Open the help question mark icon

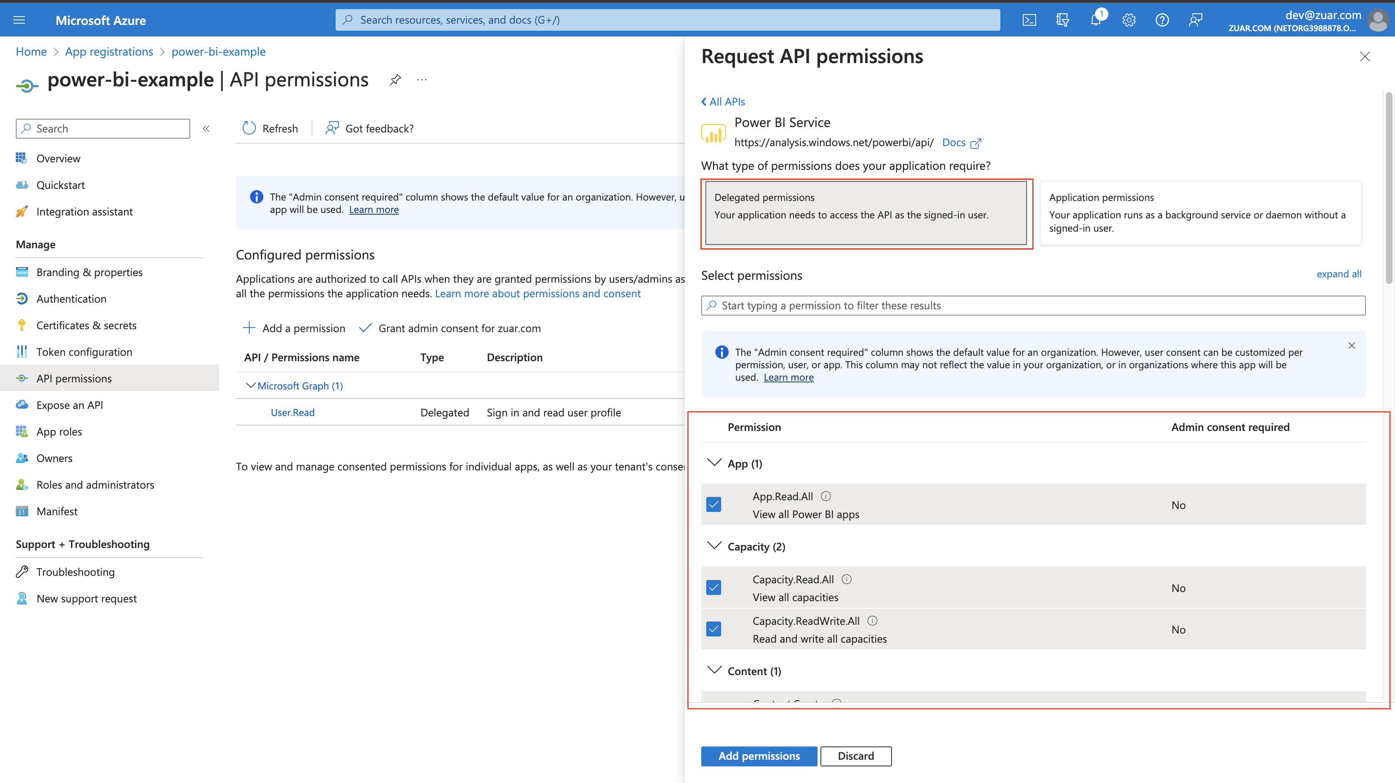[1162, 20]
